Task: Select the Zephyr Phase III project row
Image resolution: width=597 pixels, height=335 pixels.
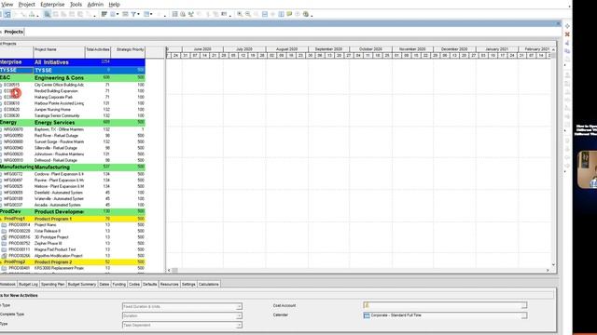Action: [x=73, y=244]
